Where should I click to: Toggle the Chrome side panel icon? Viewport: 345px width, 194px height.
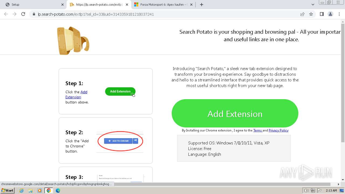(x=322, y=14)
